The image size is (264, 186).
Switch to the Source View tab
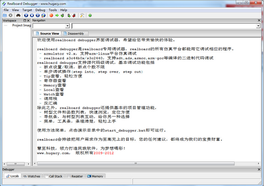(47, 34)
